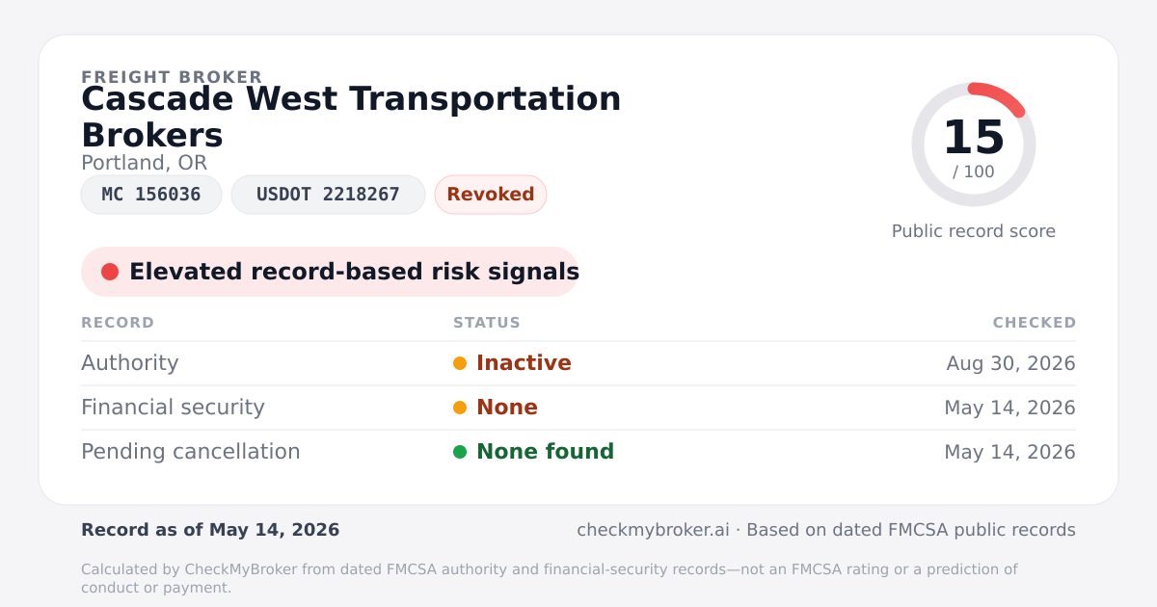Click the Aug 30, 2026 checked date

pyautogui.click(x=1011, y=363)
